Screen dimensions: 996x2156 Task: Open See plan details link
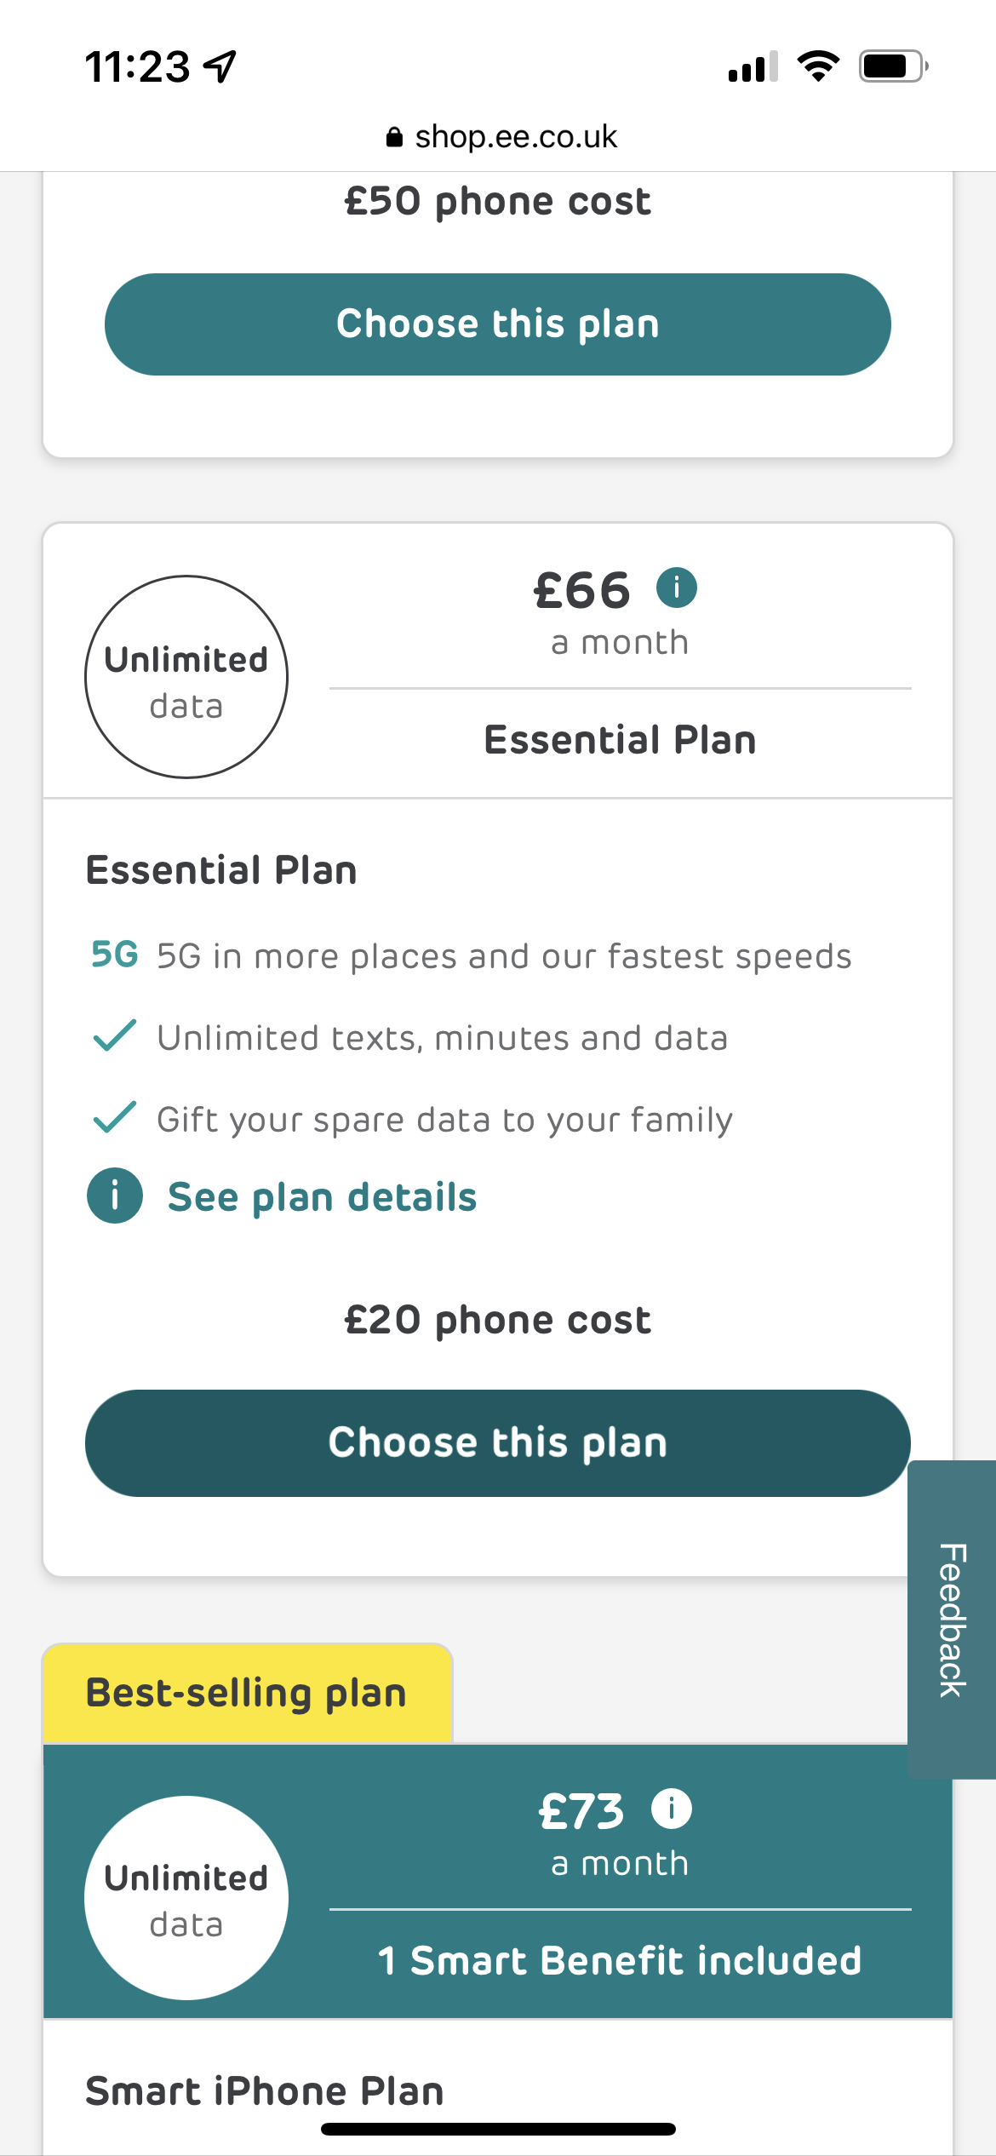coord(322,1196)
